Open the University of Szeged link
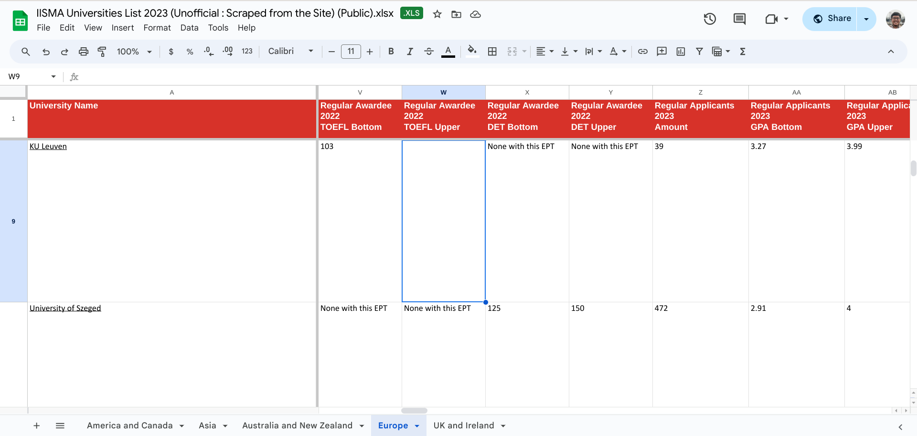 coord(65,308)
